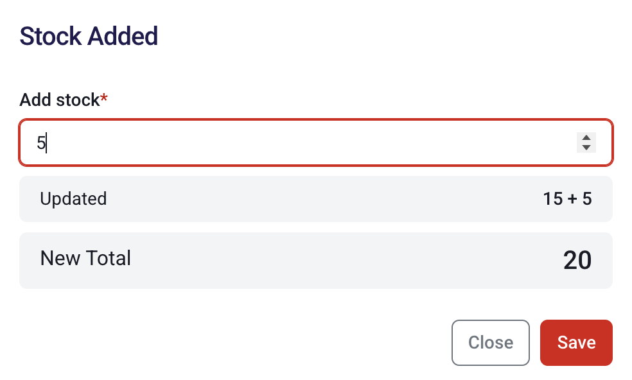Click the "15 + 5" calculation text
The height and width of the screenshot is (380, 632).
pyautogui.click(x=567, y=199)
